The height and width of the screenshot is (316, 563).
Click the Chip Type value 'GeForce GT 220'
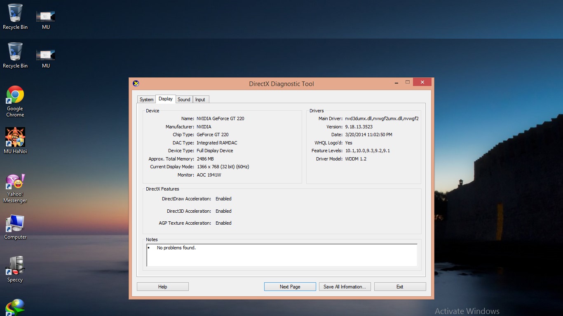pyautogui.click(x=213, y=135)
